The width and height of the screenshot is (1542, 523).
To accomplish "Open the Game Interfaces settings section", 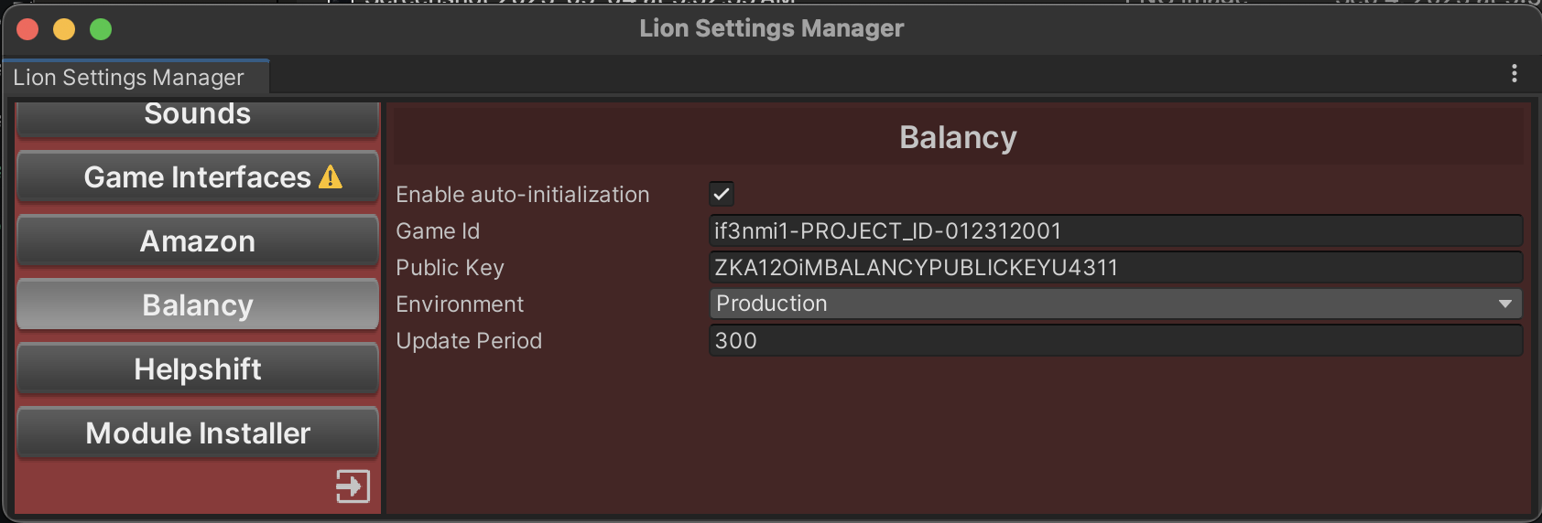I will 198,177.
